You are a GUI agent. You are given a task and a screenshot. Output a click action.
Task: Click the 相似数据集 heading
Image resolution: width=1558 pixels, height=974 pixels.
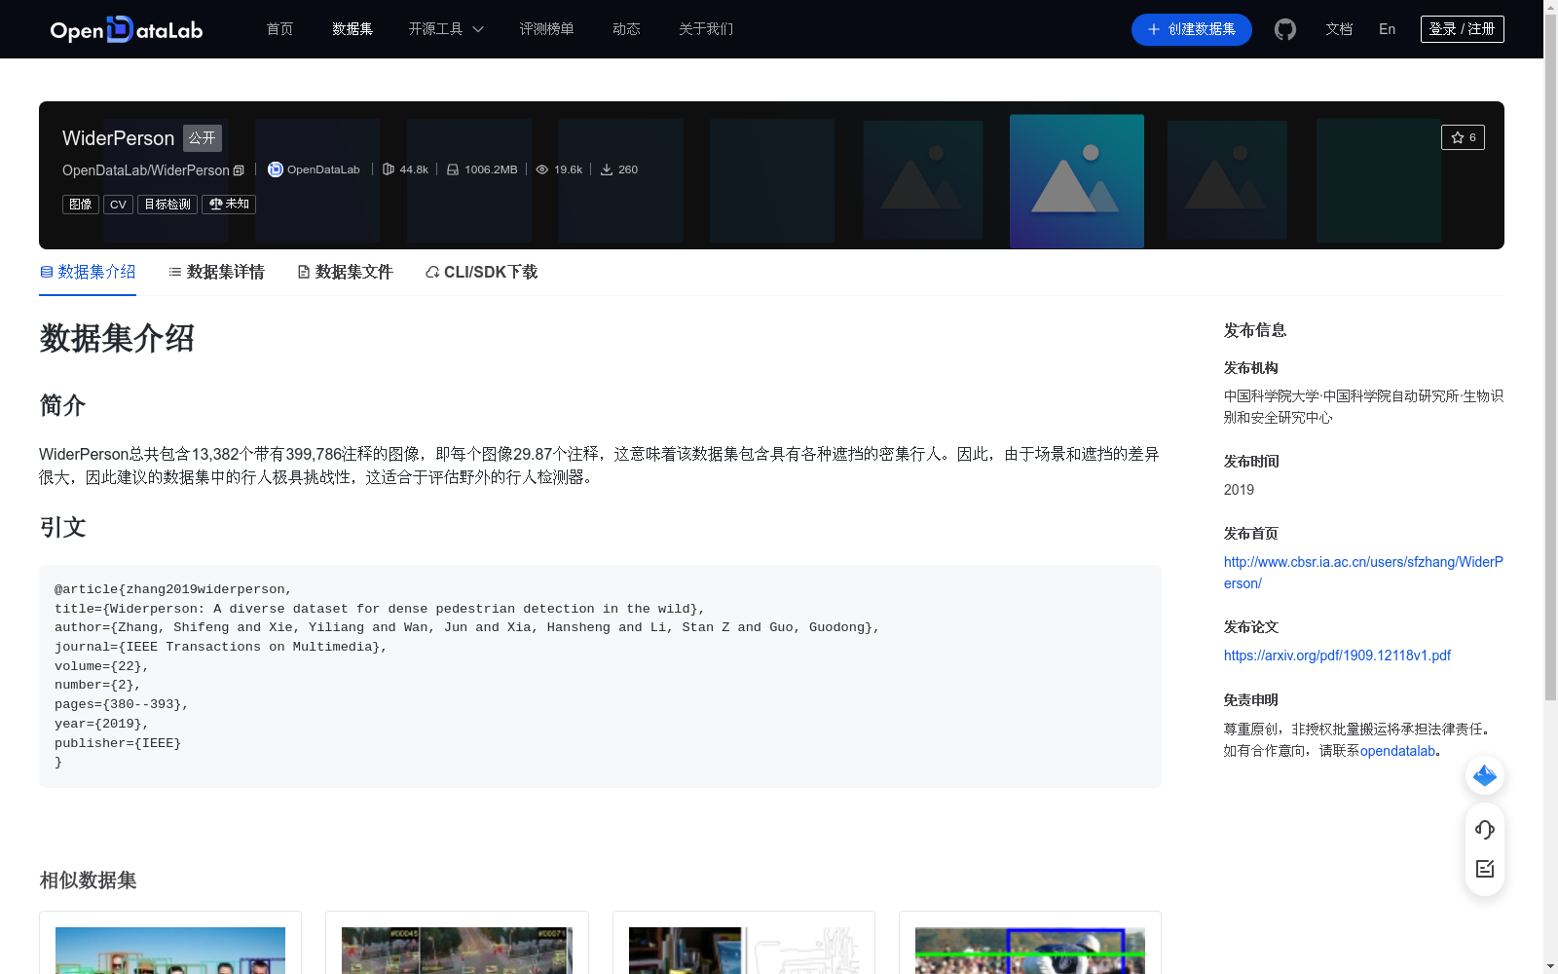coord(88,880)
